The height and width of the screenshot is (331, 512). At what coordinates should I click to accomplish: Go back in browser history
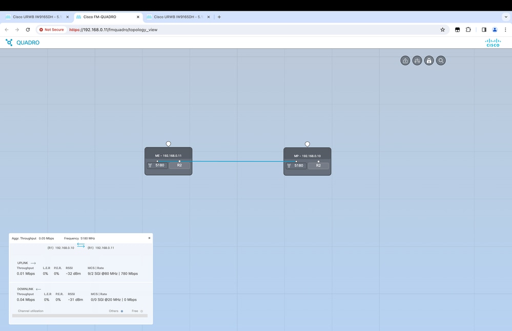pyautogui.click(x=7, y=30)
